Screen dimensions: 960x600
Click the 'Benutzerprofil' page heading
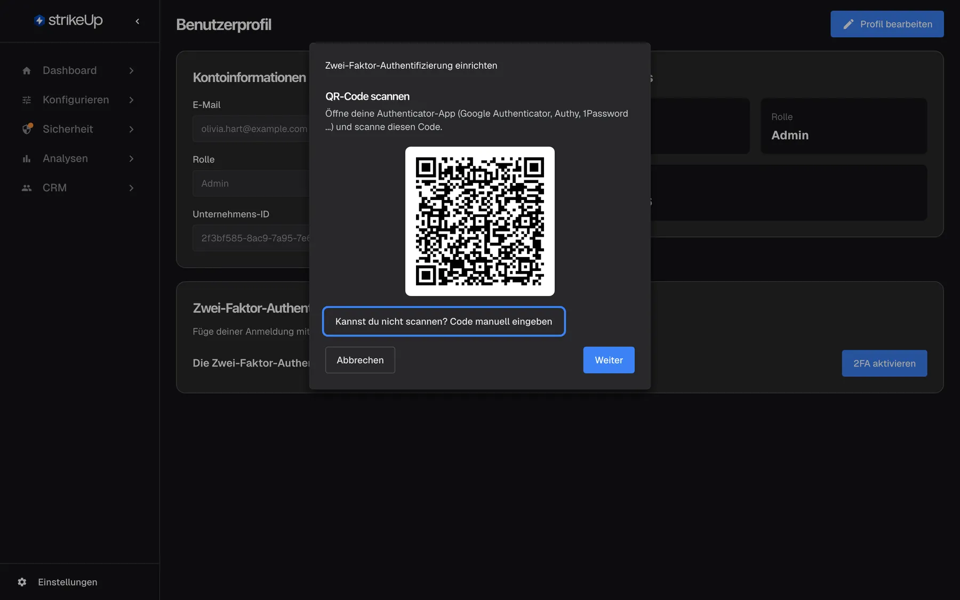click(x=223, y=25)
